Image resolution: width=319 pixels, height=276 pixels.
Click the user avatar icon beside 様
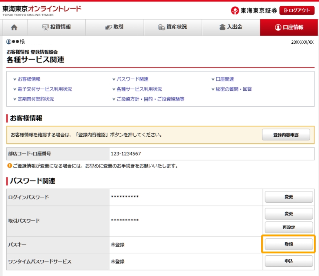pos(9,42)
